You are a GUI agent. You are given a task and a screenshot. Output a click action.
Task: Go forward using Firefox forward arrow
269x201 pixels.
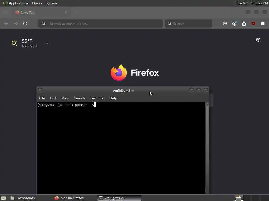click(x=15, y=24)
